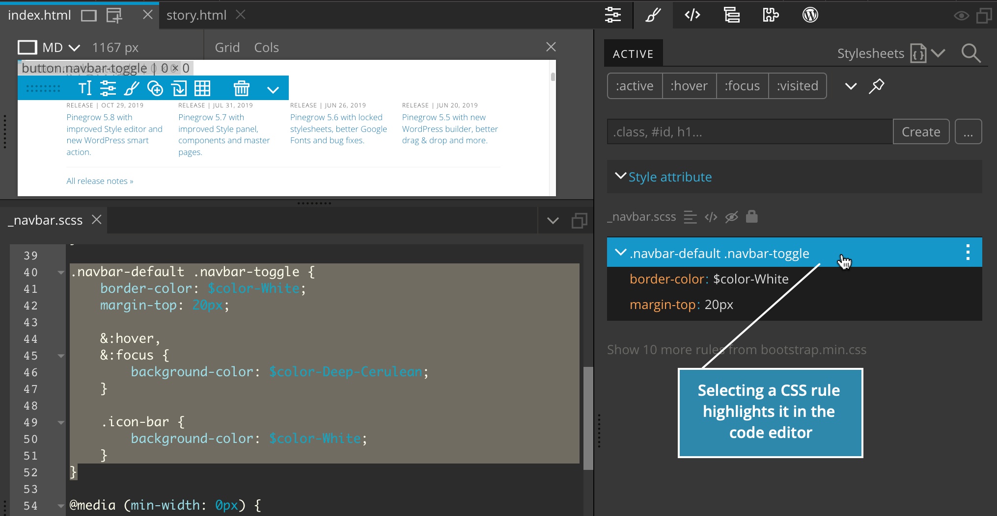
Task: Expand more pseudo states chevron
Action: coord(851,86)
